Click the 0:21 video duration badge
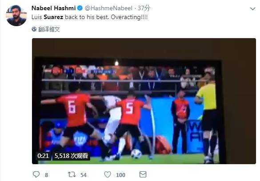The image size is (260, 181). [43, 156]
